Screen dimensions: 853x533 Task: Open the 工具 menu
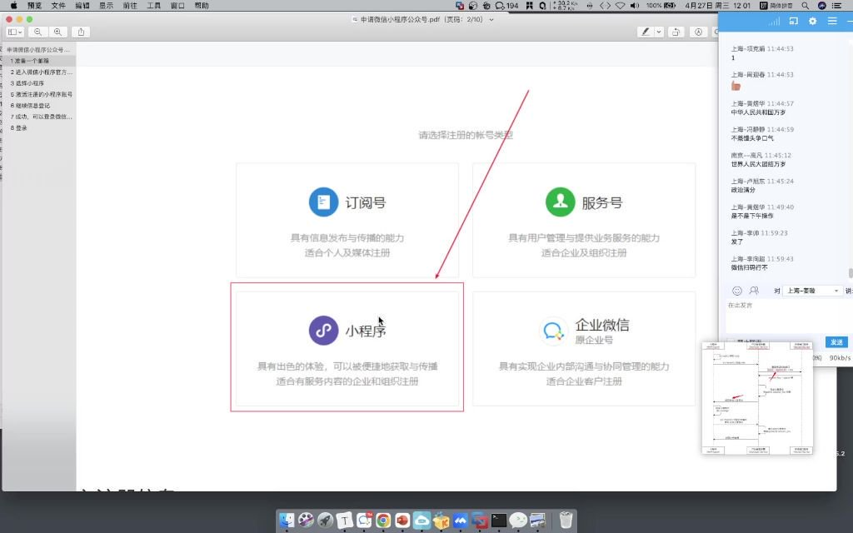154,6
